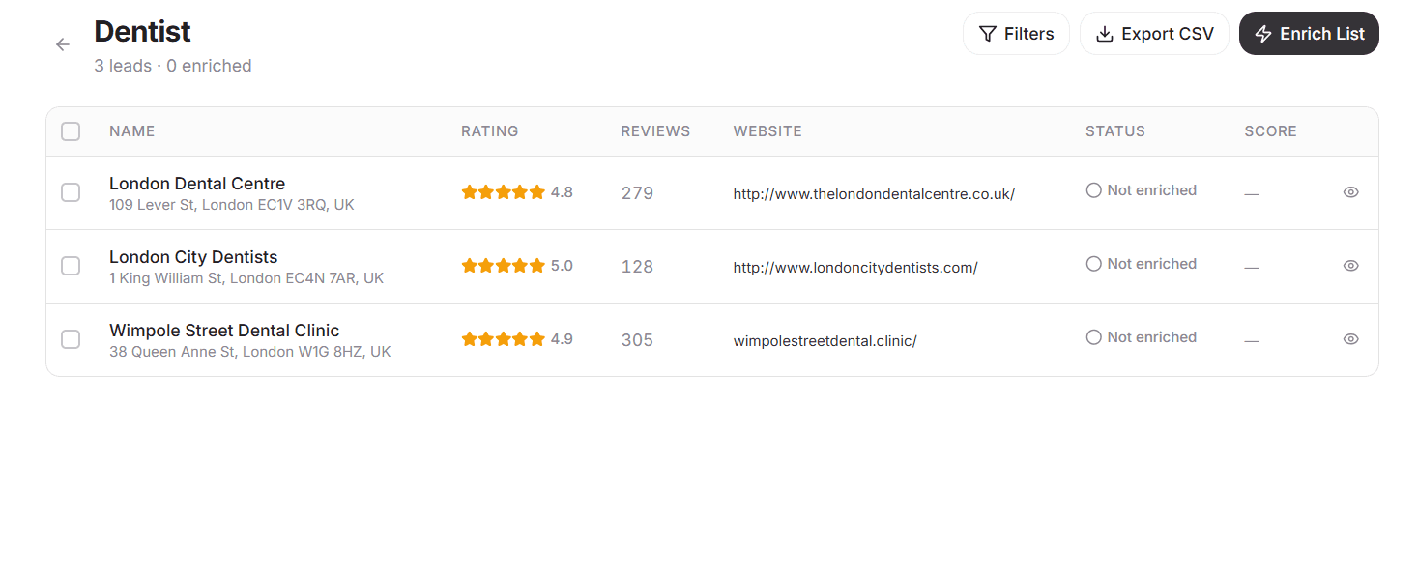Image resolution: width=1418 pixels, height=579 pixels.
Task: View London City Dentists details eye icon
Action: [1350, 266]
